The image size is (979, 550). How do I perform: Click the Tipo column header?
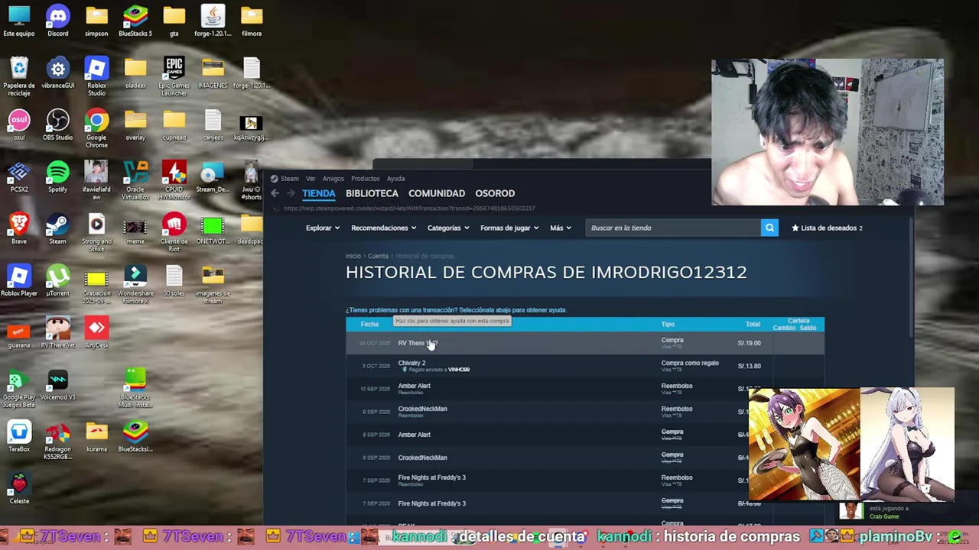pyautogui.click(x=668, y=324)
